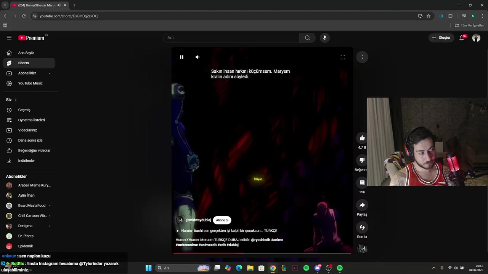Open the Tüm Yer İşaretleri bookmarks folder
Screen dimensions: 488x274
[470, 25]
